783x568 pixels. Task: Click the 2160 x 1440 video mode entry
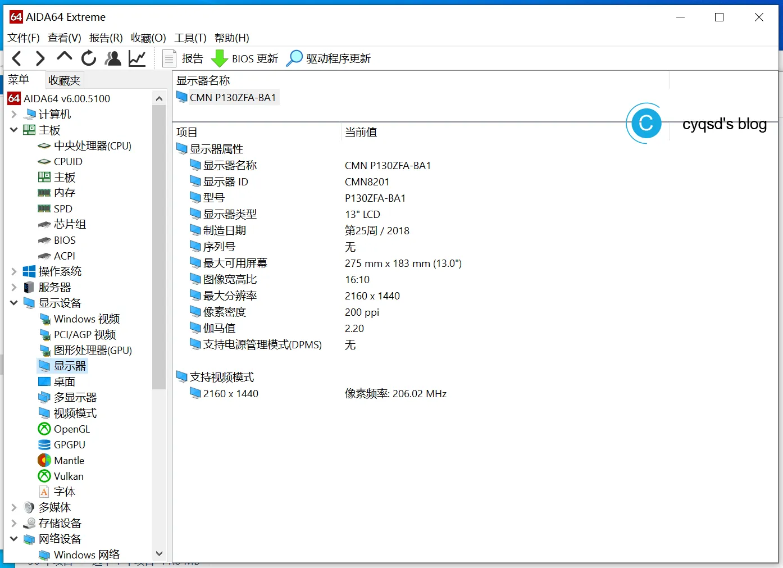coord(224,394)
